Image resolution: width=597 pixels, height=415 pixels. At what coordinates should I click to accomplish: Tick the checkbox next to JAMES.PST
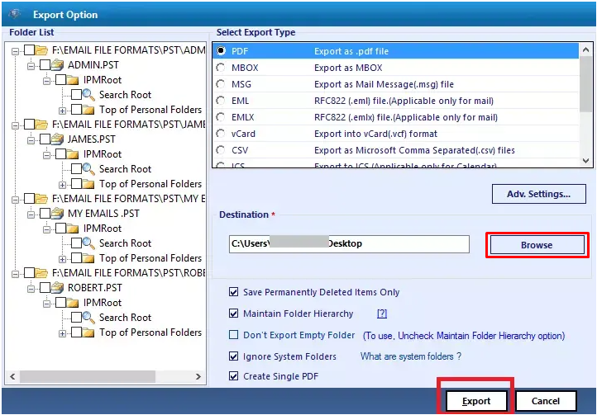(x=45, y=139)
